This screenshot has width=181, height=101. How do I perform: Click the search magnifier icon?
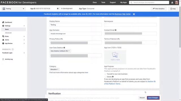(131, 3)
